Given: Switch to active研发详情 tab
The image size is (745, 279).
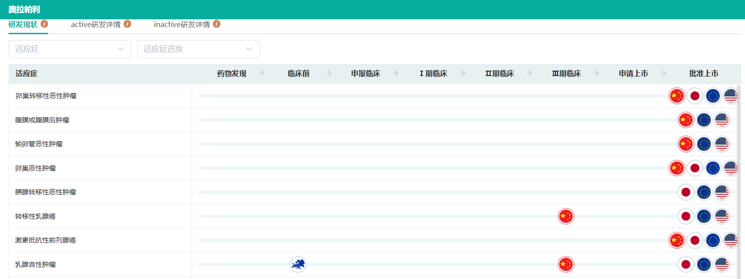Looking at the screenshot, I should click(x=96, y=24).
